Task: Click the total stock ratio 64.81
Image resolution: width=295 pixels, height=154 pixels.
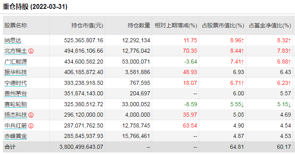Action: point(237,147)
